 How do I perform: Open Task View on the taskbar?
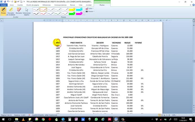coord(10,119)
